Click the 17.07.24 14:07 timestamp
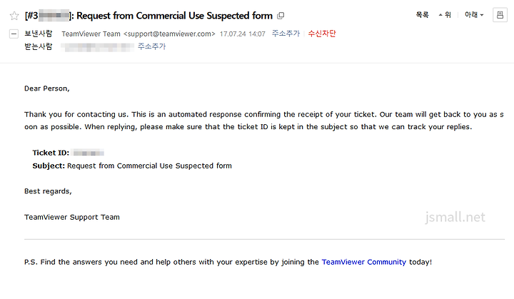The width and height of the screenshot is (514, 299). [242, 34]
